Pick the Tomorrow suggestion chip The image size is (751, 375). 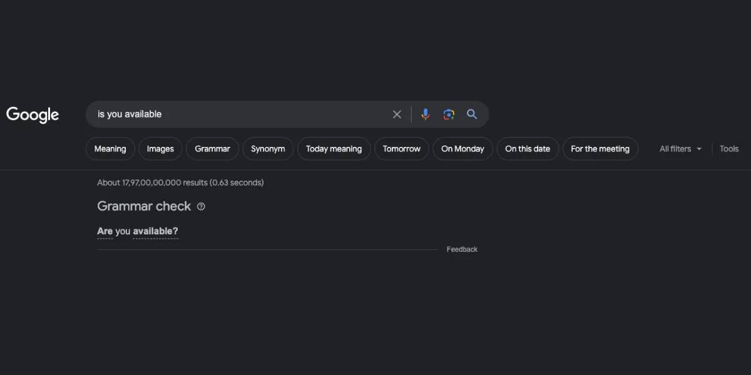point(402,149)
